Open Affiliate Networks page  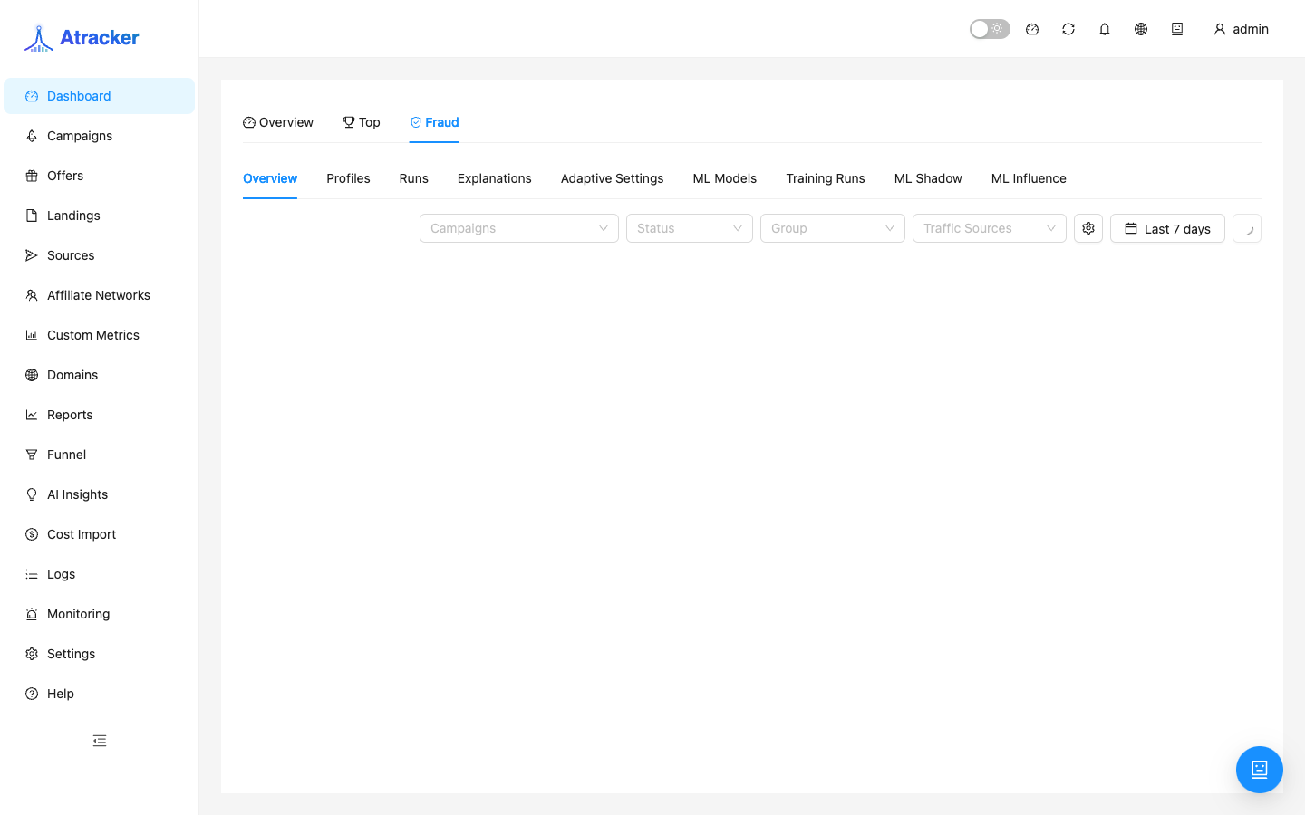coord(99,295)
